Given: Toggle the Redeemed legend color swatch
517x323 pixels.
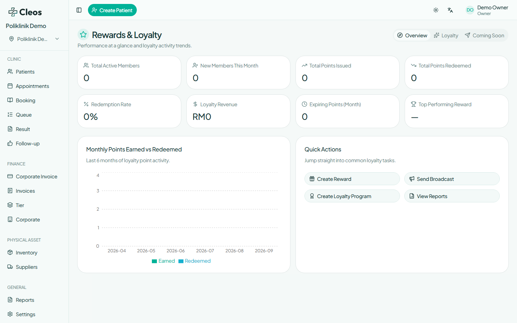Looking at the screenshot, I should pyautogui.click(x=181, y=261).
